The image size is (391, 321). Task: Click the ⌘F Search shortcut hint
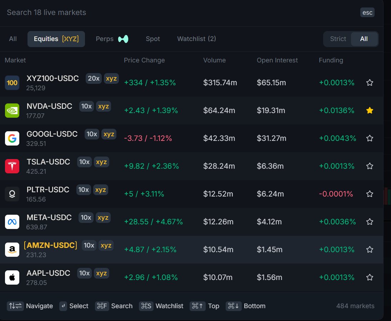click(114, 306)
